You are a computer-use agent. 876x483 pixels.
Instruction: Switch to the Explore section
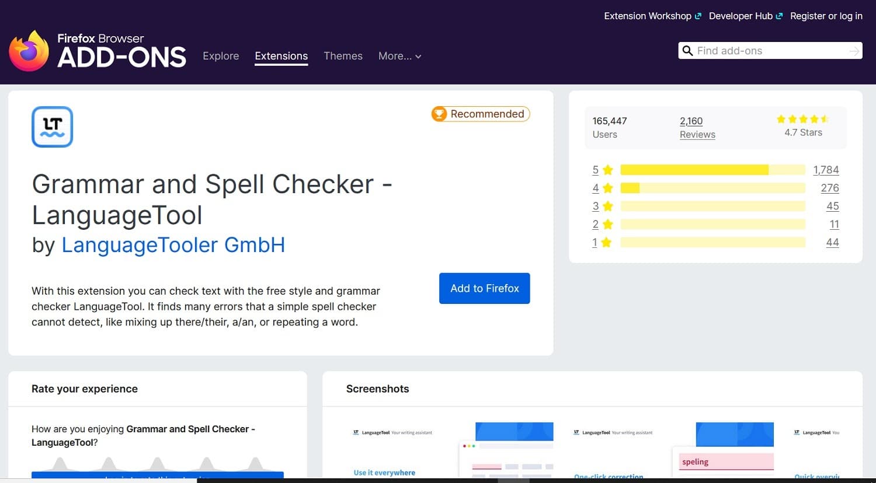[x=221, y=56]
